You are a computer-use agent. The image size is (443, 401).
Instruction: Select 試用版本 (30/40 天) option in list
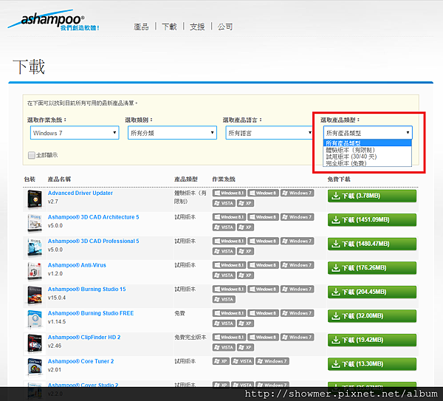pos(367,157)
